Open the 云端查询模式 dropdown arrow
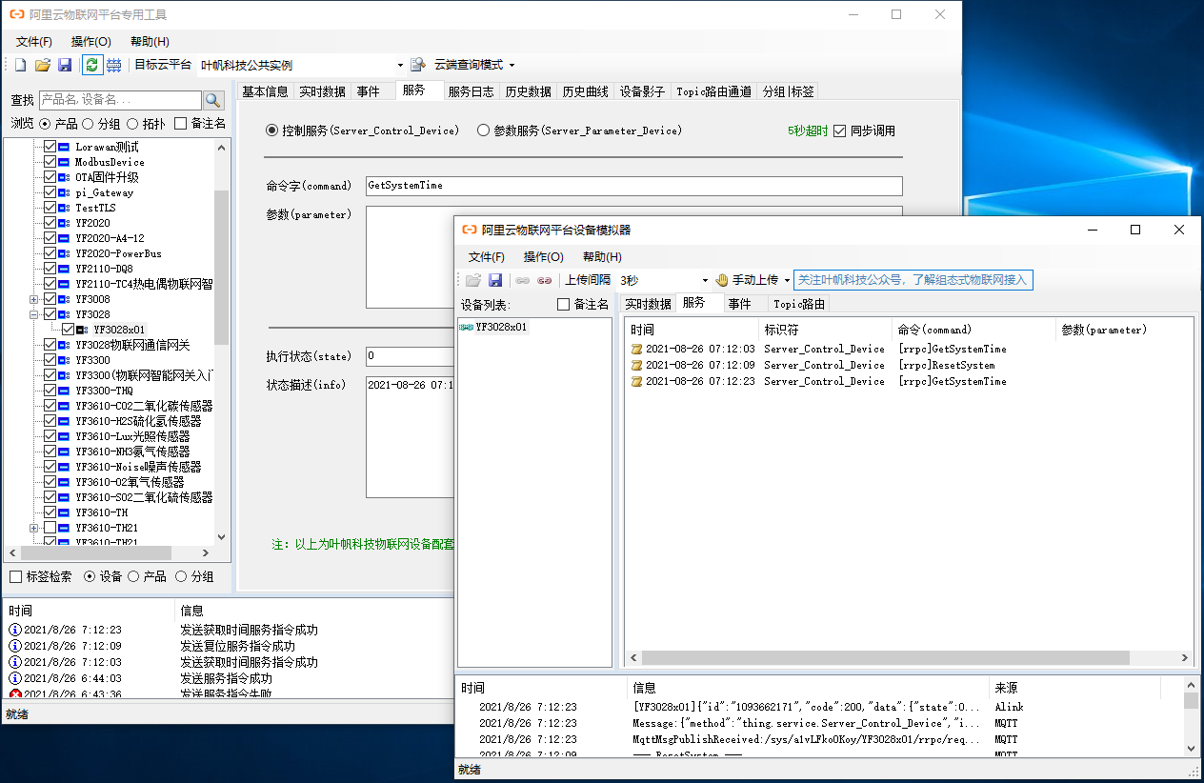The image size is (1204, 783). [x=512, y=66]
